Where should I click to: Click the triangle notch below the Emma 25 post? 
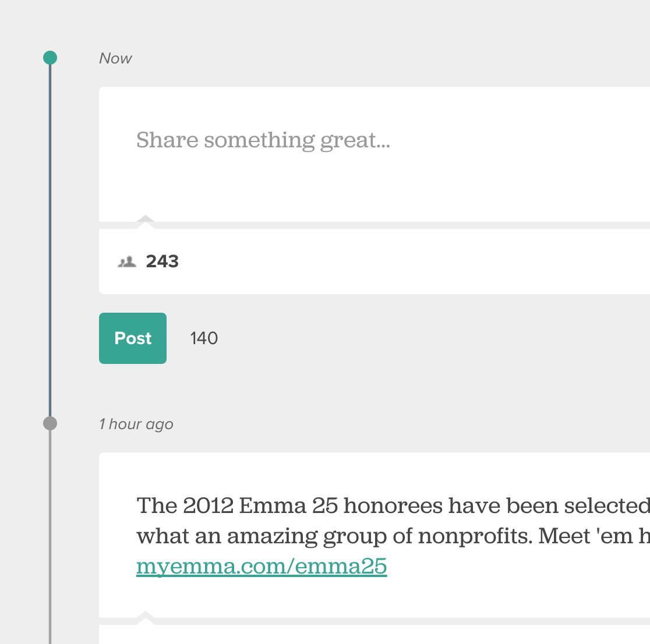click(x=145, y=615)
